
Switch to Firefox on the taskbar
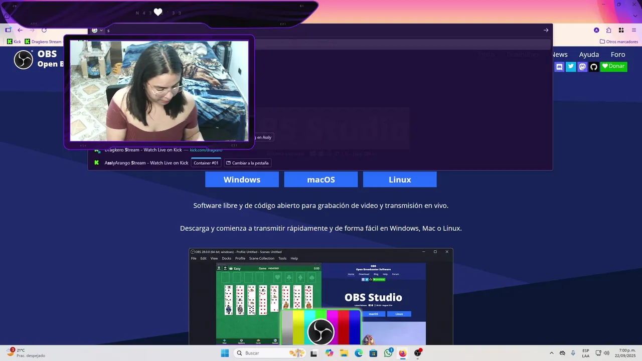click(x=403, y=353)
